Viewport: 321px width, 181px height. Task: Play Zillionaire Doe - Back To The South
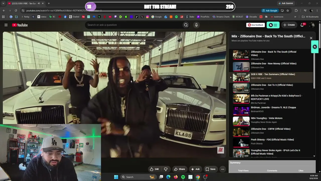[271, 55]
